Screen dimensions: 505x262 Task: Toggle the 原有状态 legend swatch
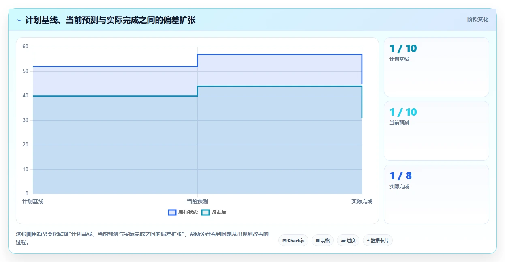[x=172, y=212]
